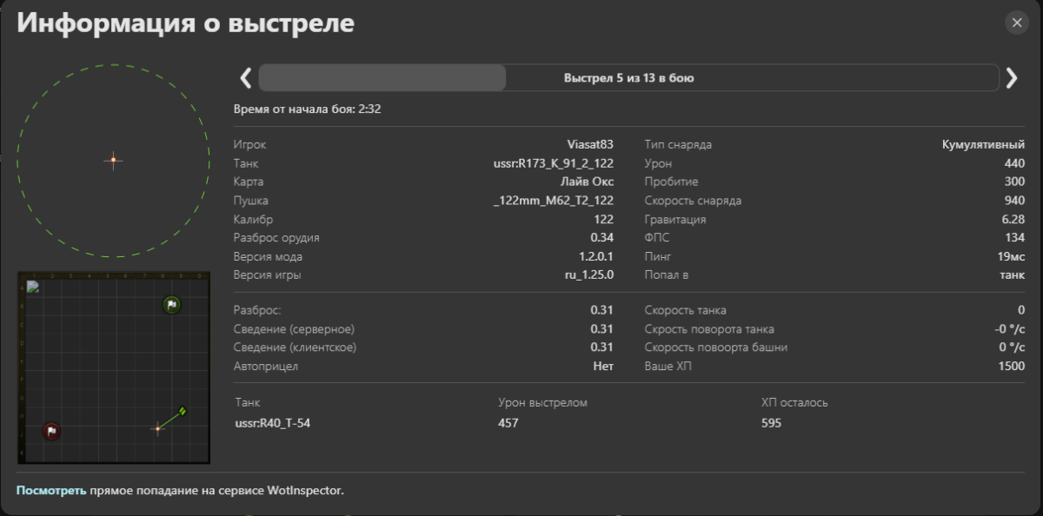Image resolution: width=1043 pixels, height=516 pixels.
Task: Click the shell type "Кумулятивный" value
Action: pos(983,144)
